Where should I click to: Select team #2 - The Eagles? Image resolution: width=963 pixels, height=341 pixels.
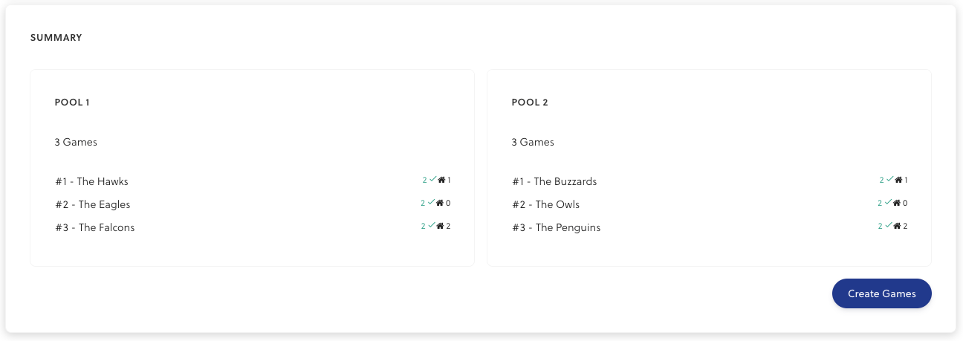coord(92,204)
